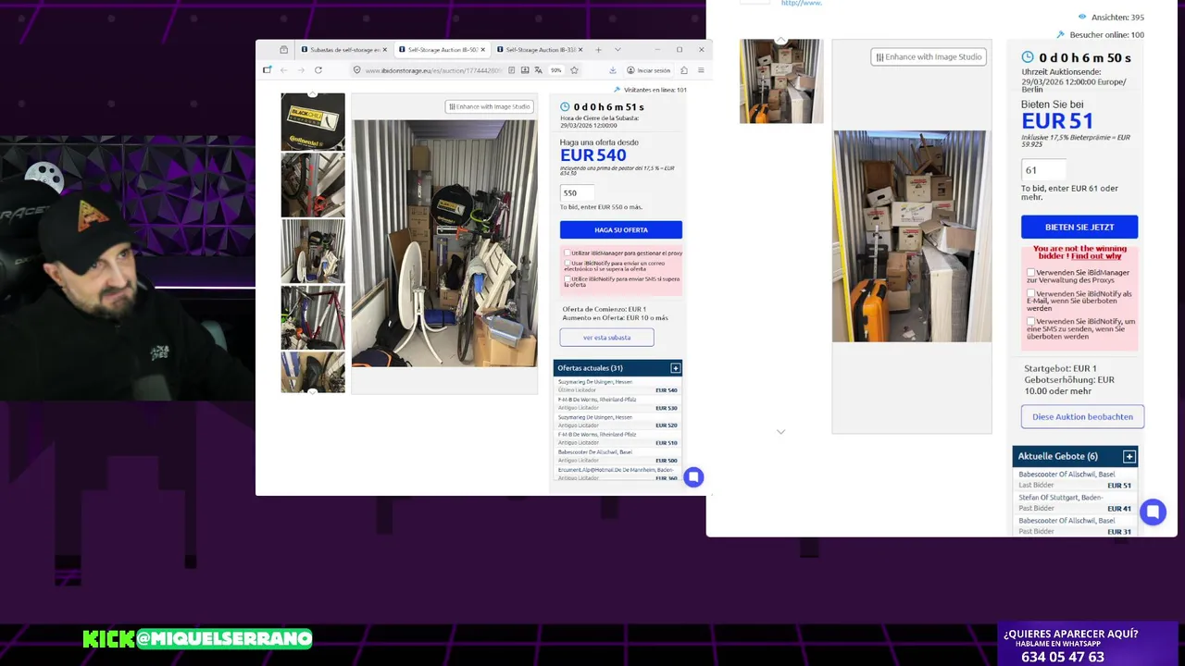Open the Find out why link
The width and height of the screenshot is (1185, 666).
pos(1096,256)
